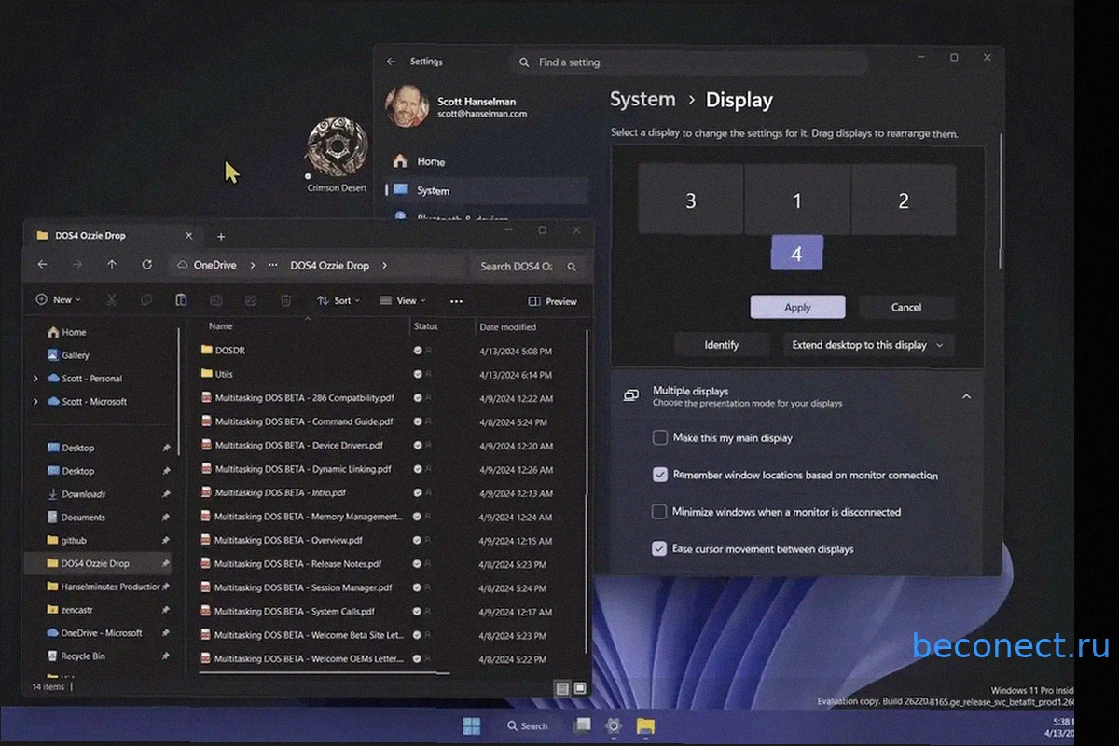Click the breadcrumb ellipsis in the address bar
Screen dimensions: 1119x746
272,266
